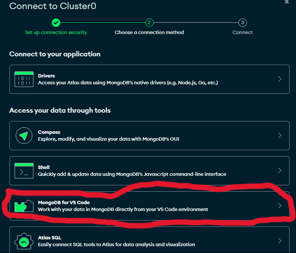Open the Drivers connection option title
The height and width of the screenshot is (253, 296).
(47, 76)
